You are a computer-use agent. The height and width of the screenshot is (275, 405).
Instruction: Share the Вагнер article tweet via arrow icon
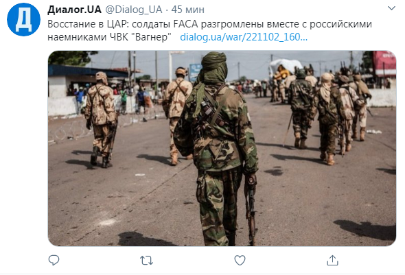332,260
